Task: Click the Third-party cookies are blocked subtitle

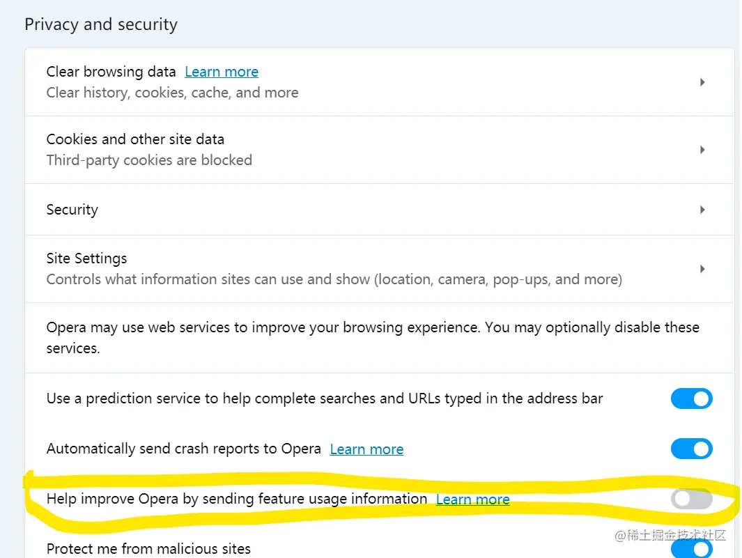Action: tap(149, 160)
